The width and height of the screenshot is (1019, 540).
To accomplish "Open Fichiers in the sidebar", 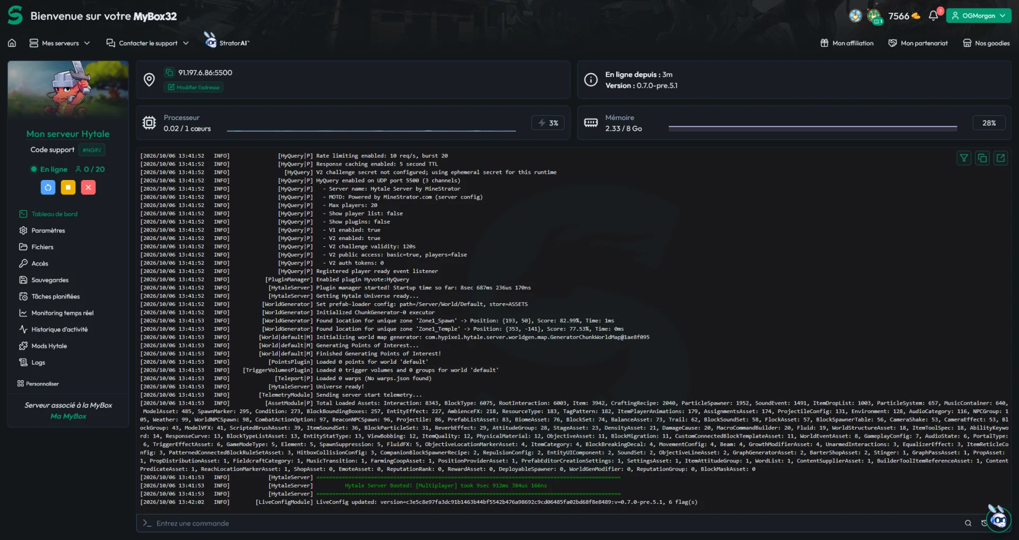I will click(36, 247).
